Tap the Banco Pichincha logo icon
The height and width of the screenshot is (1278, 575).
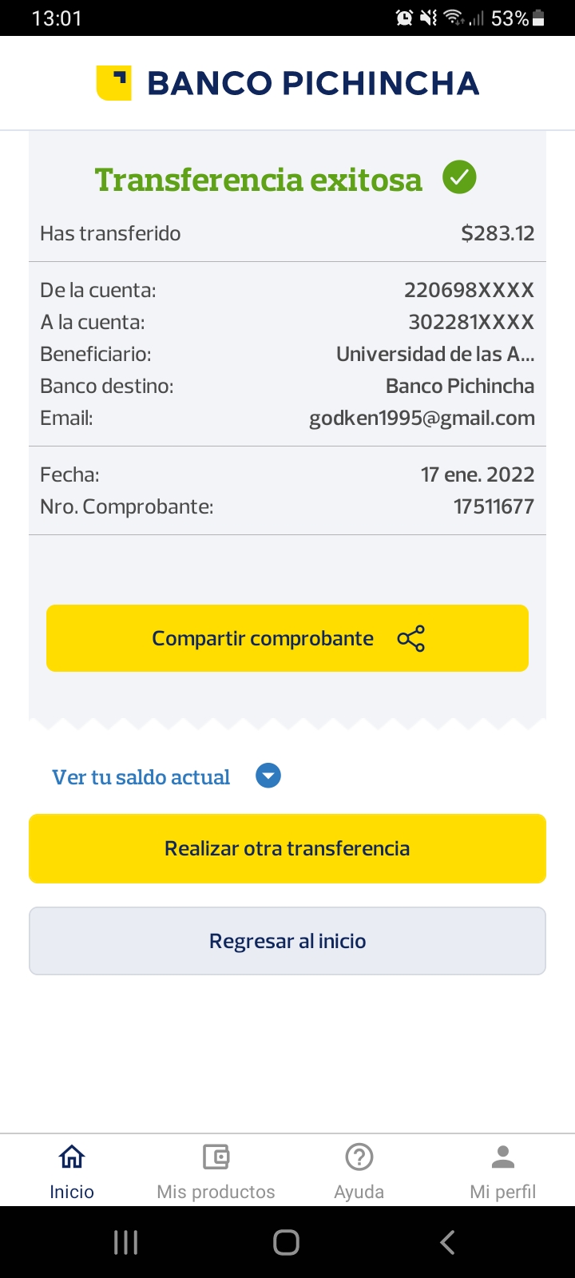click(x=113, y=83)
